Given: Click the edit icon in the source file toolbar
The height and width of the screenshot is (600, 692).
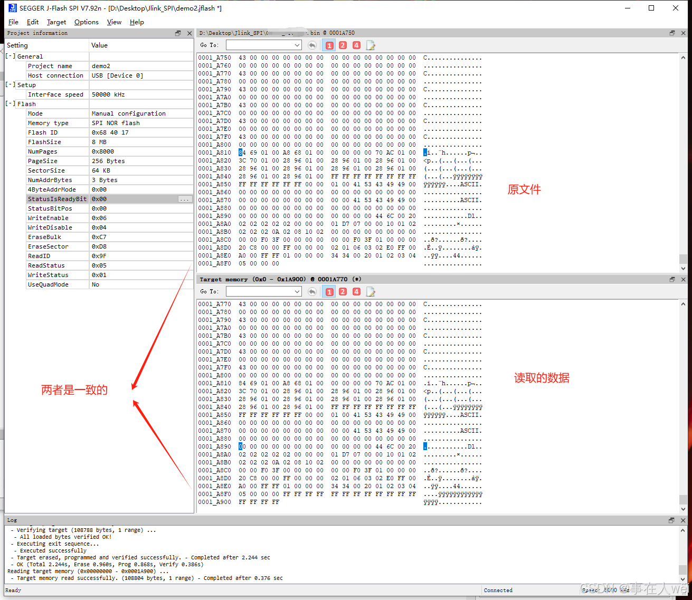Looking at the screenshot, I should pyautogui.click(x=371, y=45).
